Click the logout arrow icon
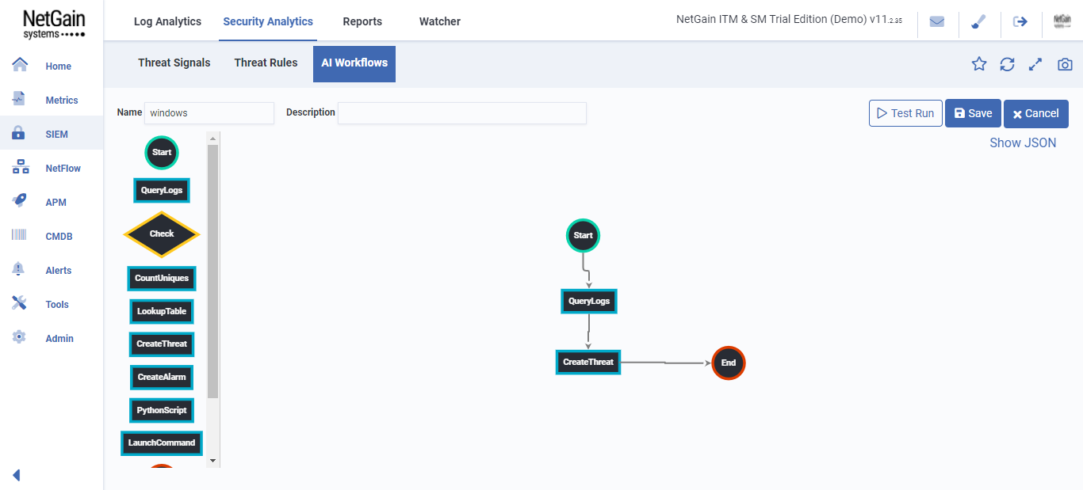The width and height of the screenshot is (1083, 490). coord(1020,21)
